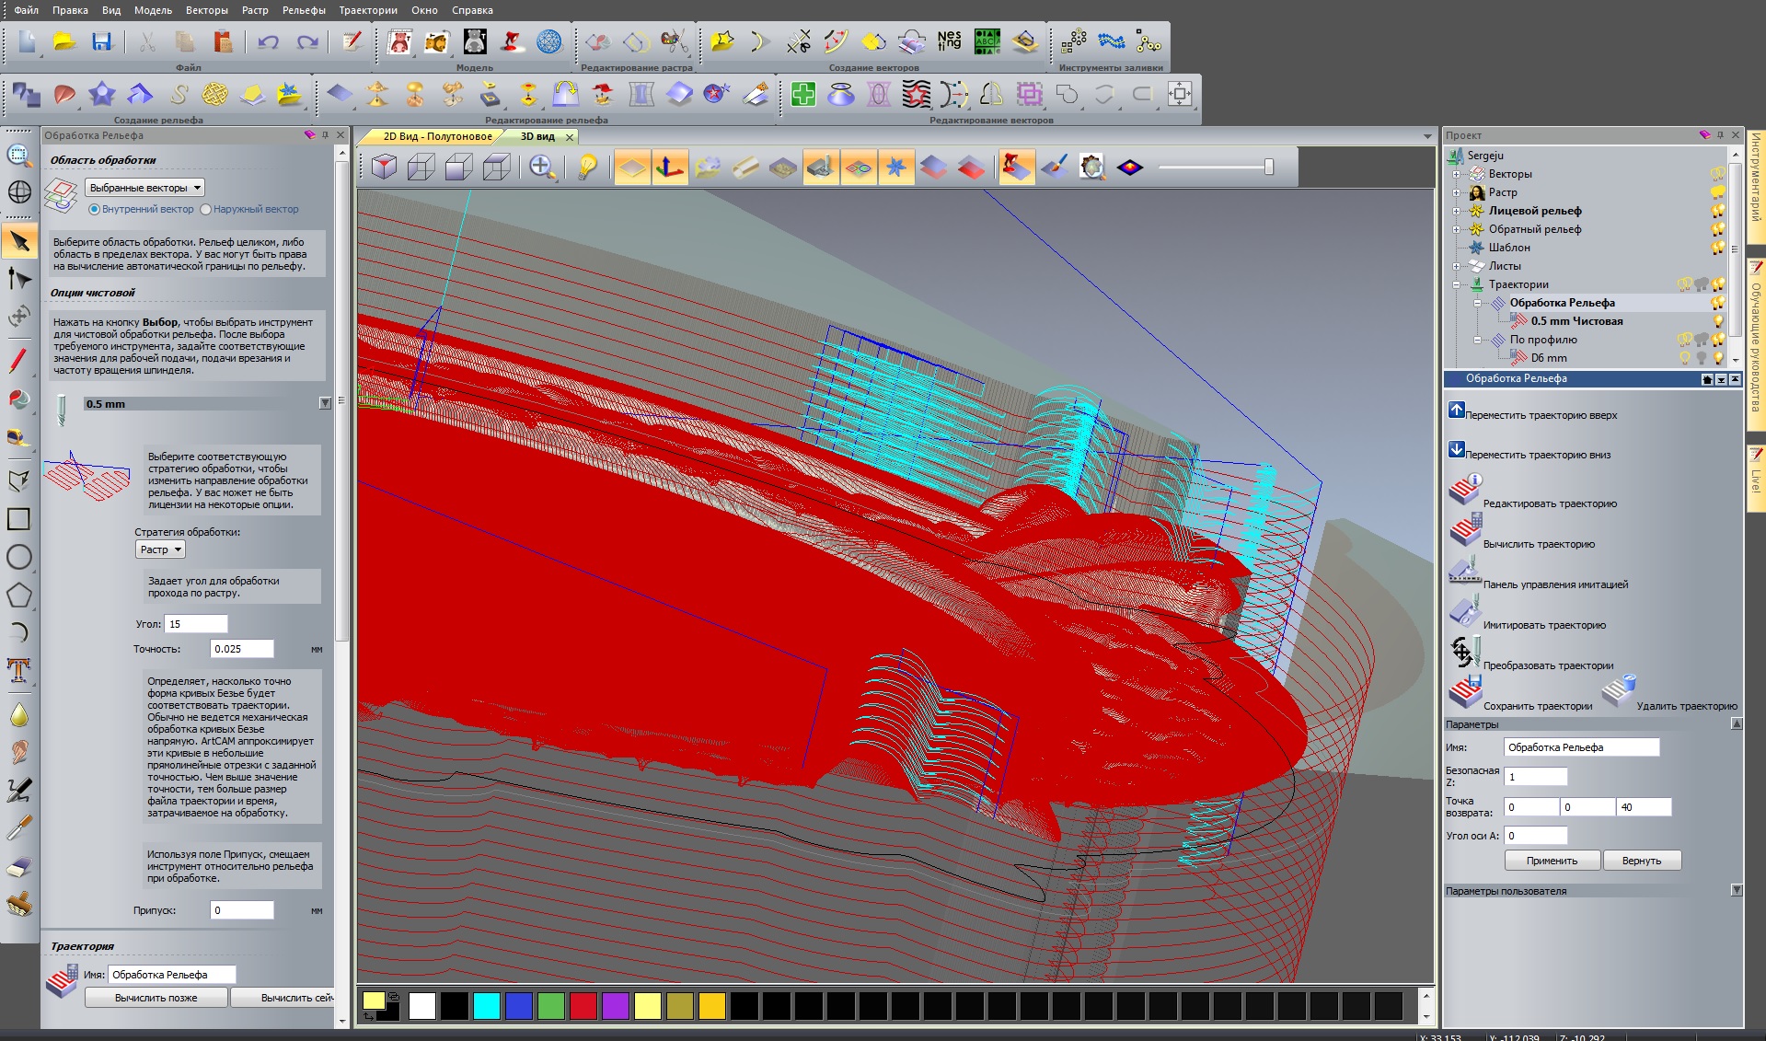
Task: Click the Undo arrow icon
Action: [x=268, y=41]
